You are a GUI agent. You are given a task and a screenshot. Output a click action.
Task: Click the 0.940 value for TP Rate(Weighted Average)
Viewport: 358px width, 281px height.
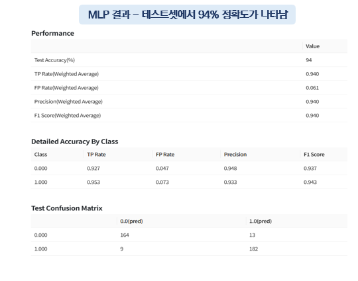312,74
